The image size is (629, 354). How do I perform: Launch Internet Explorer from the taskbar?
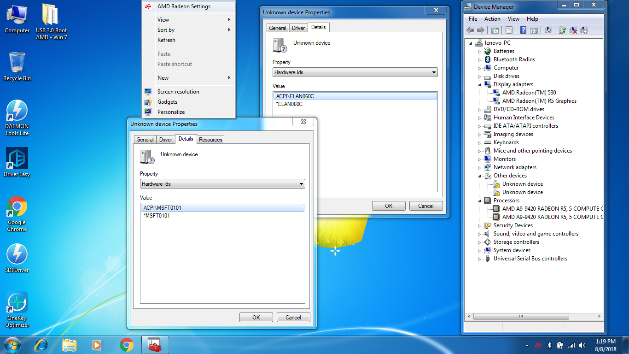pyautogui.click(x=42, y=344)
